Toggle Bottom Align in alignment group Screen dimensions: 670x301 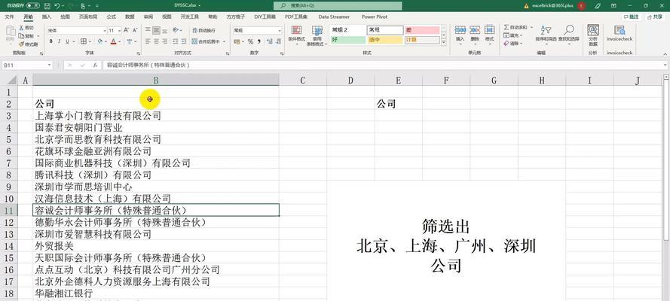[165, 30]
